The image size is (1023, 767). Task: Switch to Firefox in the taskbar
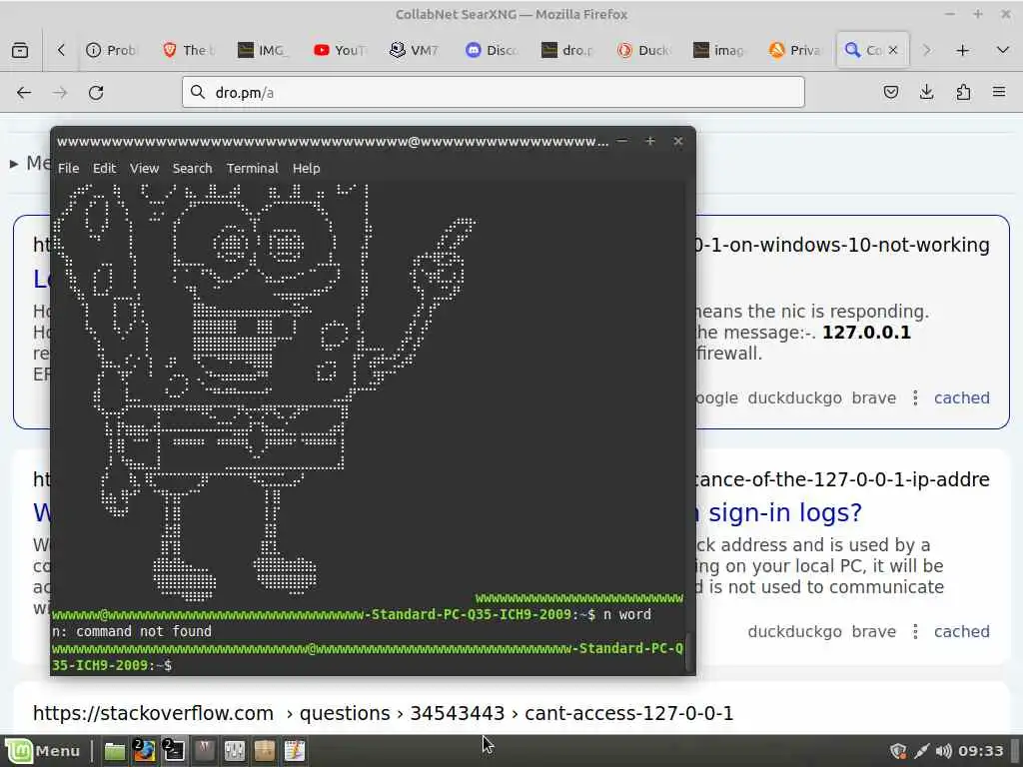(x=144, y=751)
